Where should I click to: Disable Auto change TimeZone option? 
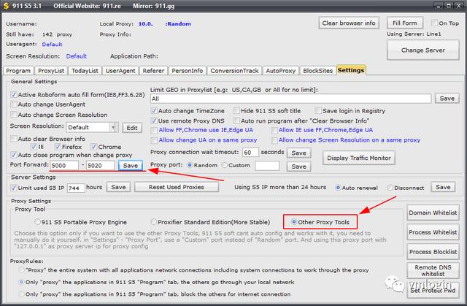pyautogui.click(x=154, y=110)
